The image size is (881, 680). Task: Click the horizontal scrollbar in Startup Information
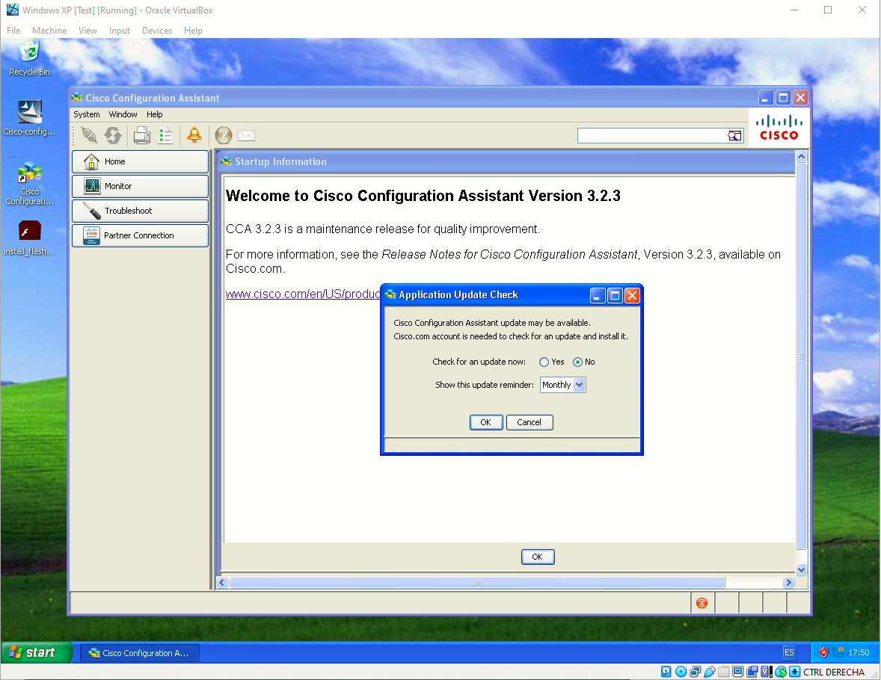[477, 582]
